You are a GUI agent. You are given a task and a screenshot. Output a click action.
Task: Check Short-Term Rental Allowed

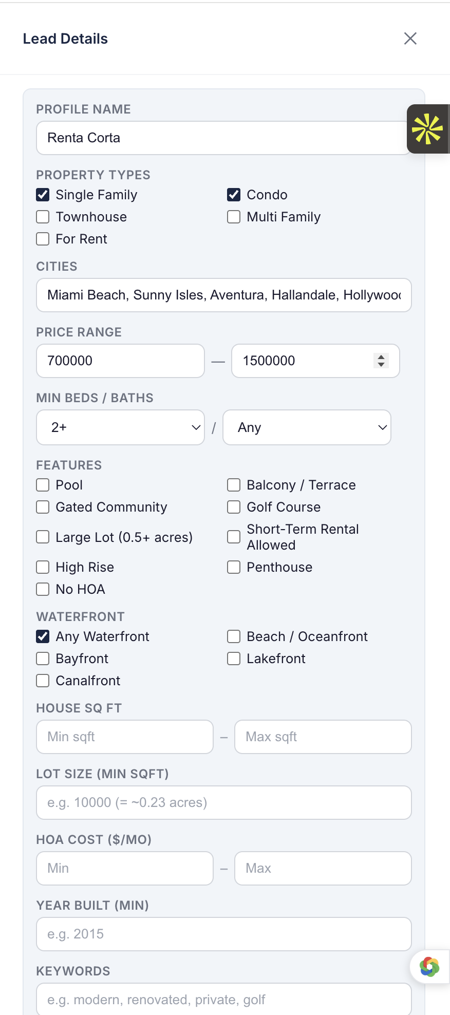(234, 537)
